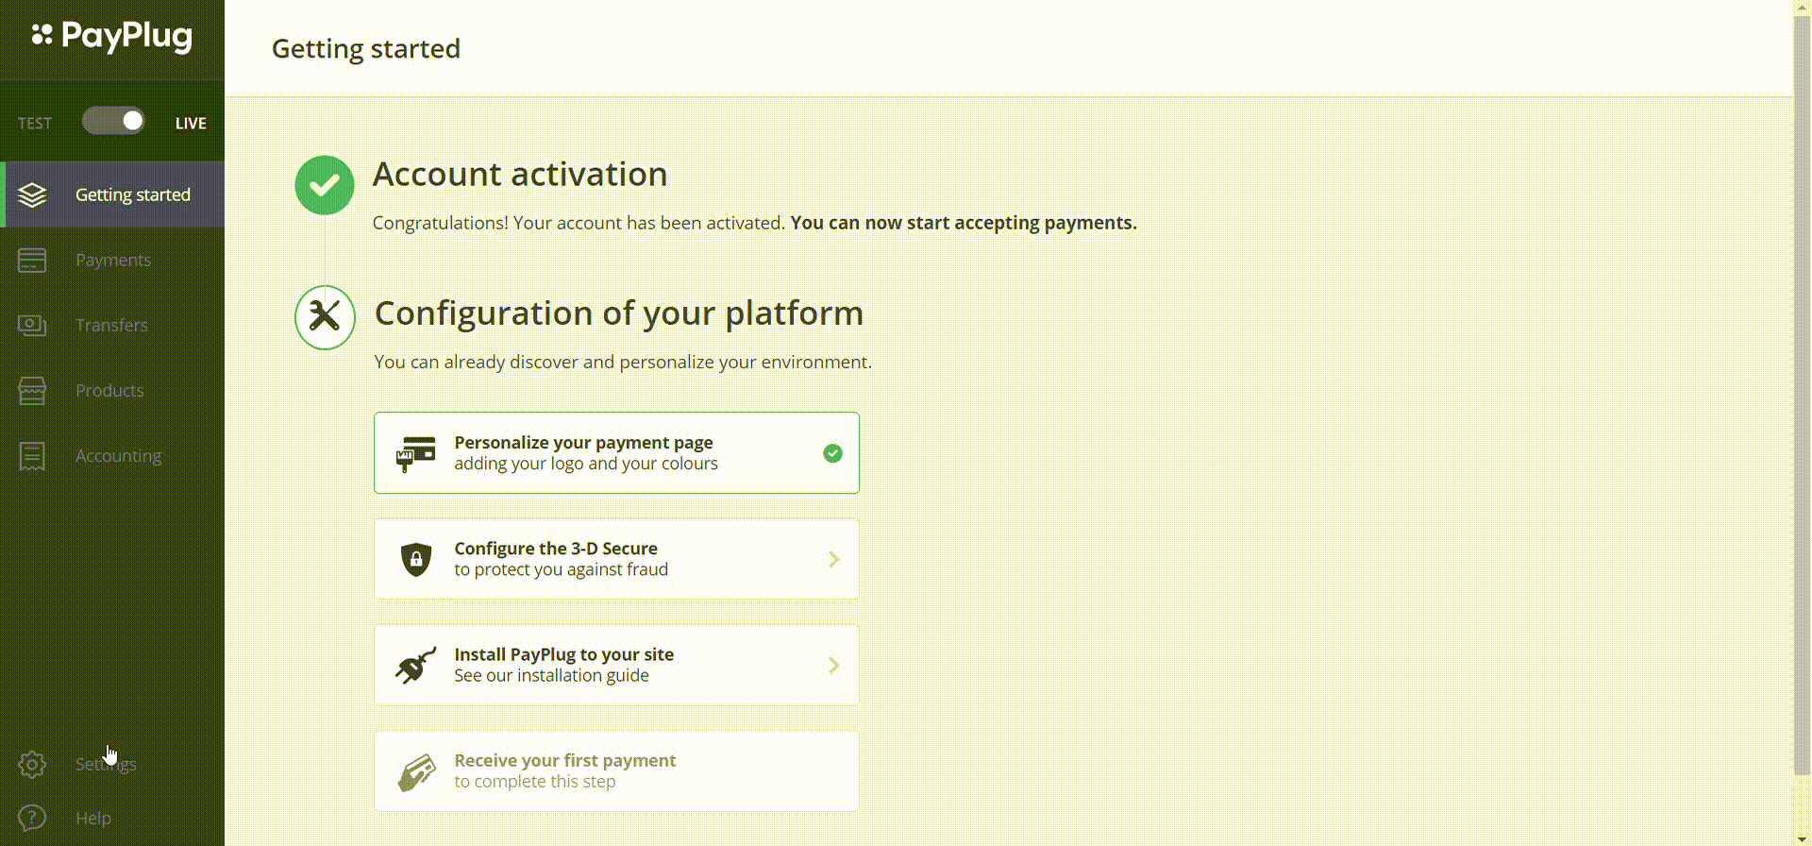The image size is (1812, 846).
Task: Click the green Account activation checkmark icon
Action: click(x=325, y=185)
